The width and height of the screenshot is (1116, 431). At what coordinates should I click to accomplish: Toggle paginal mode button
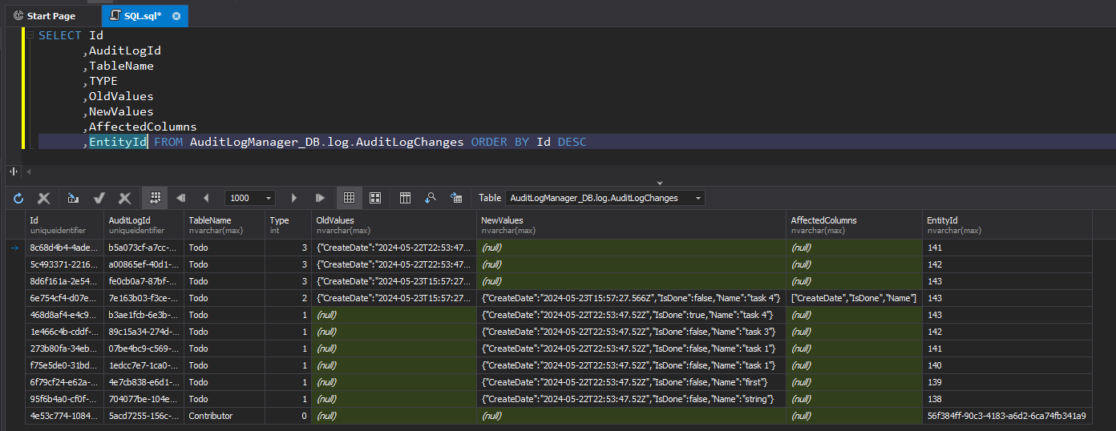coord(155,198)
